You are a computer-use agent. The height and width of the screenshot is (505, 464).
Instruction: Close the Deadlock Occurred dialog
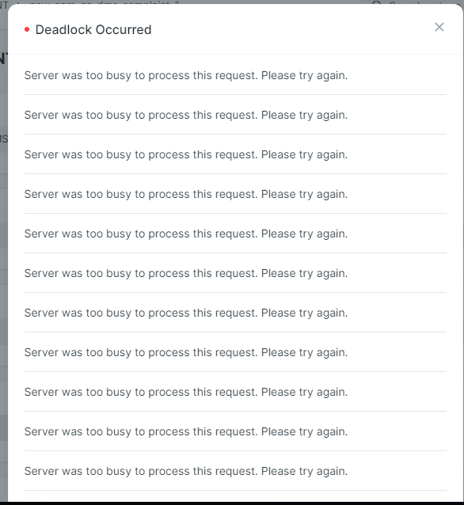click(x=439, y=27)
